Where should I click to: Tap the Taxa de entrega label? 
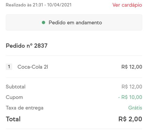tap(25, 108)
